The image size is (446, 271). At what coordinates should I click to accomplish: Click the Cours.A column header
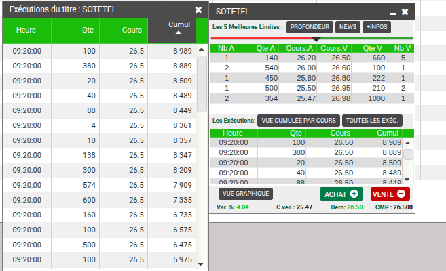(298, 49)
